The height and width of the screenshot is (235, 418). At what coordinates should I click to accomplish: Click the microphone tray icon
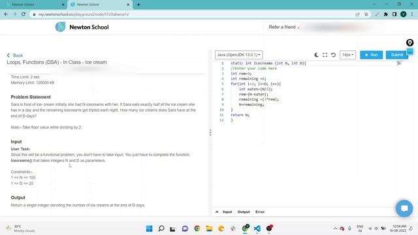(349, 228)
